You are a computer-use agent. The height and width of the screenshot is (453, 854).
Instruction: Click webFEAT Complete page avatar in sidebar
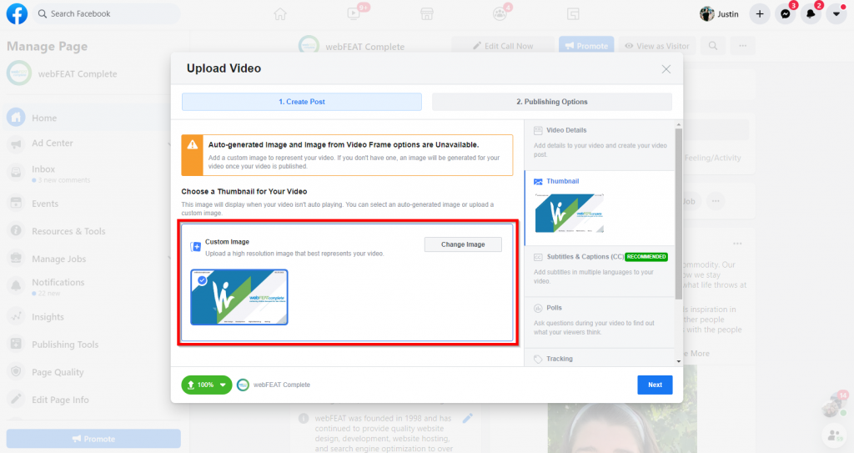coord(19,73)
